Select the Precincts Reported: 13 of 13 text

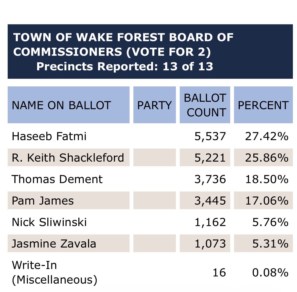click(x=125, y=66)
